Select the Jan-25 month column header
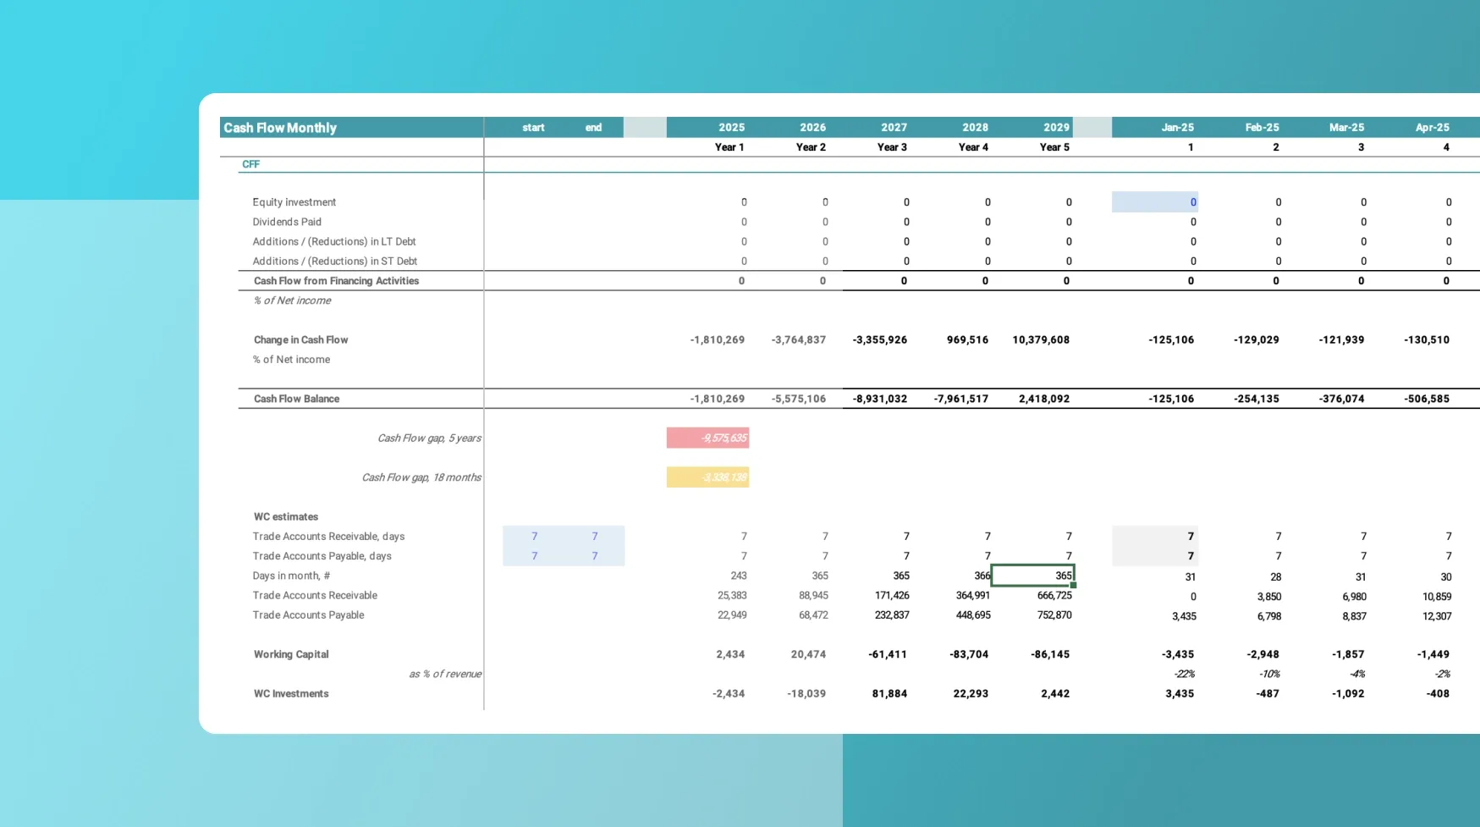1480x827 pixels. pyautogui.click(x=1176, y=128)
